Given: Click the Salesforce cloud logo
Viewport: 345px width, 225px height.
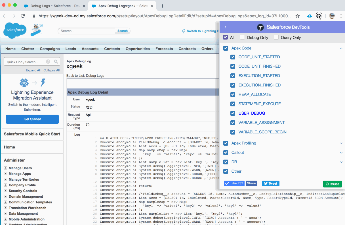Looking at the screenshot, I should 15,30.
